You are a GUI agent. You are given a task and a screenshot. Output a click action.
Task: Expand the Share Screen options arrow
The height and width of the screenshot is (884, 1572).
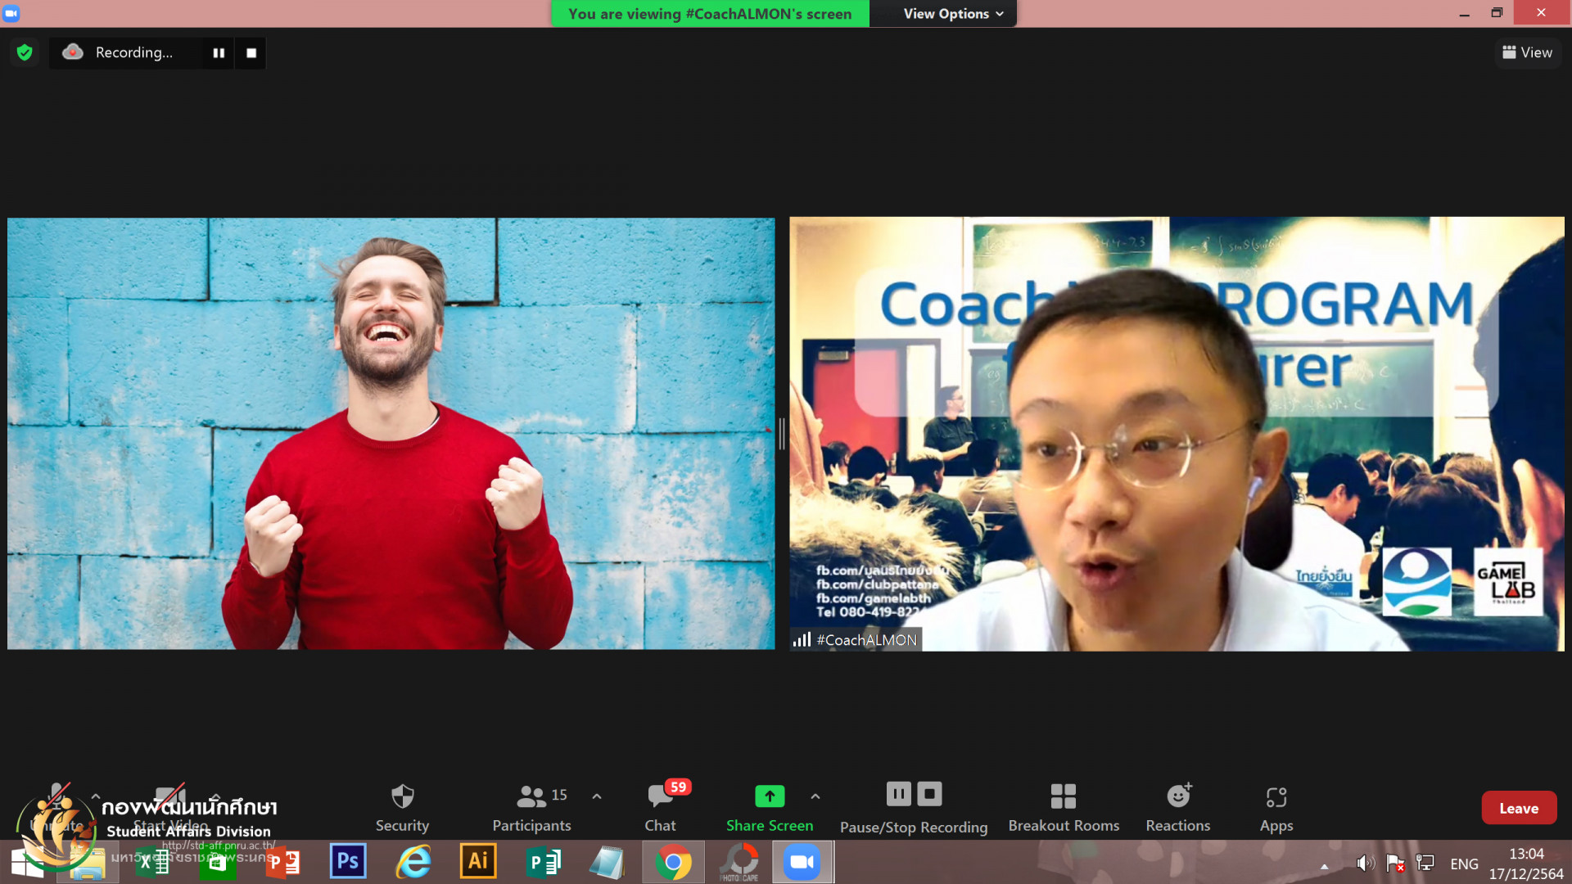coord(815,796)
